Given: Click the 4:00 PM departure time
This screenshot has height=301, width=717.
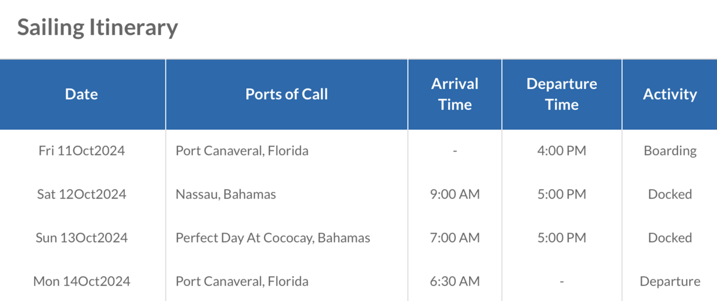Looking at the screenshot, I should 562,151.
